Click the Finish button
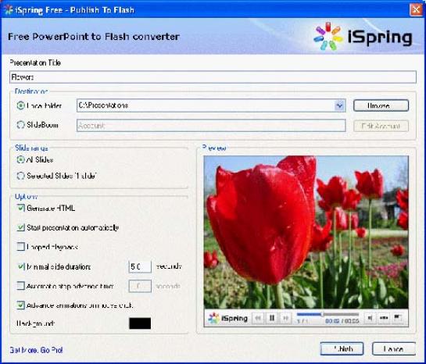426x364 pixels. tap(342, 349)
